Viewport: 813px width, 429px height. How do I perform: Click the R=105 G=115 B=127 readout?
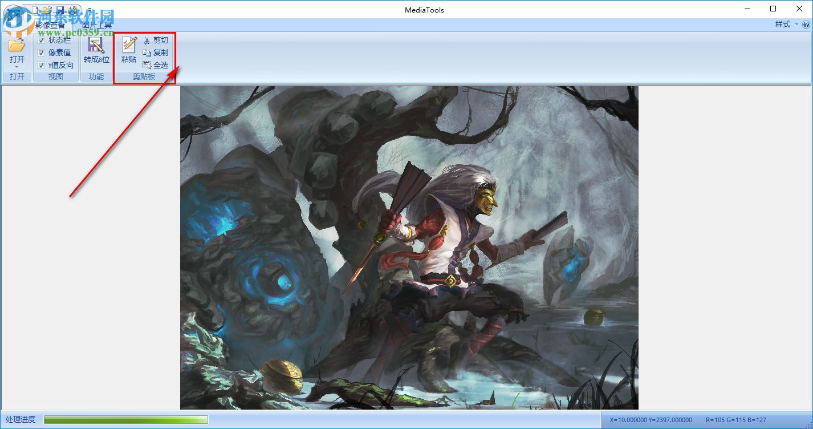[736, 420]
